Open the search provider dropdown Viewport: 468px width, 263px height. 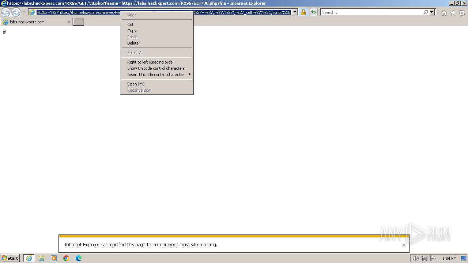[432, 12]
